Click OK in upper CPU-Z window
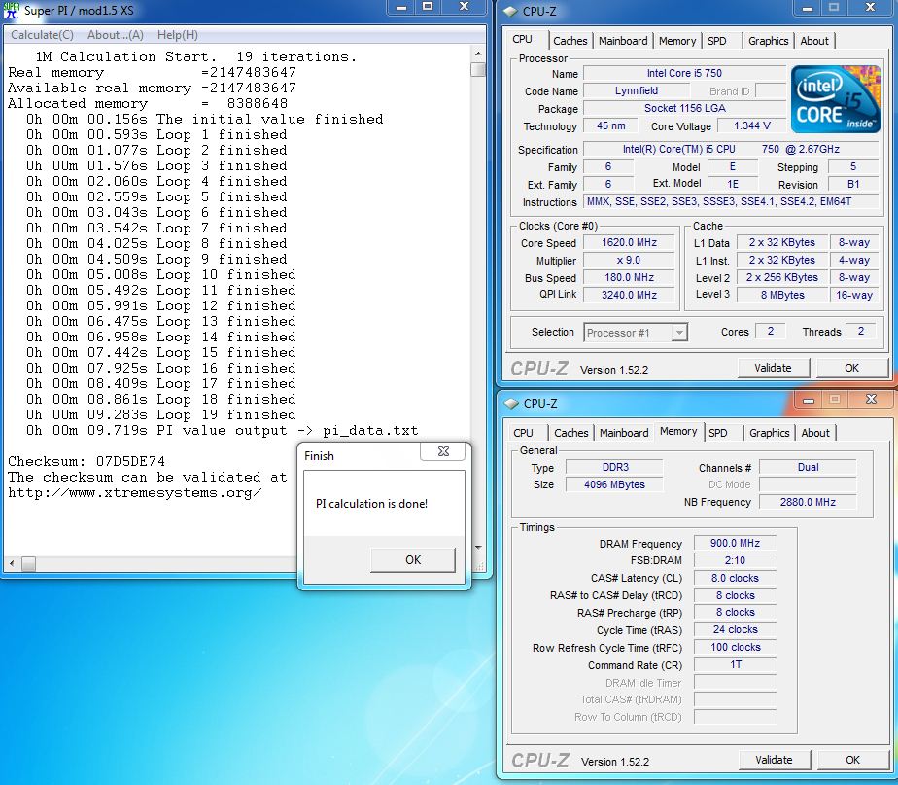 click(851, 368)
